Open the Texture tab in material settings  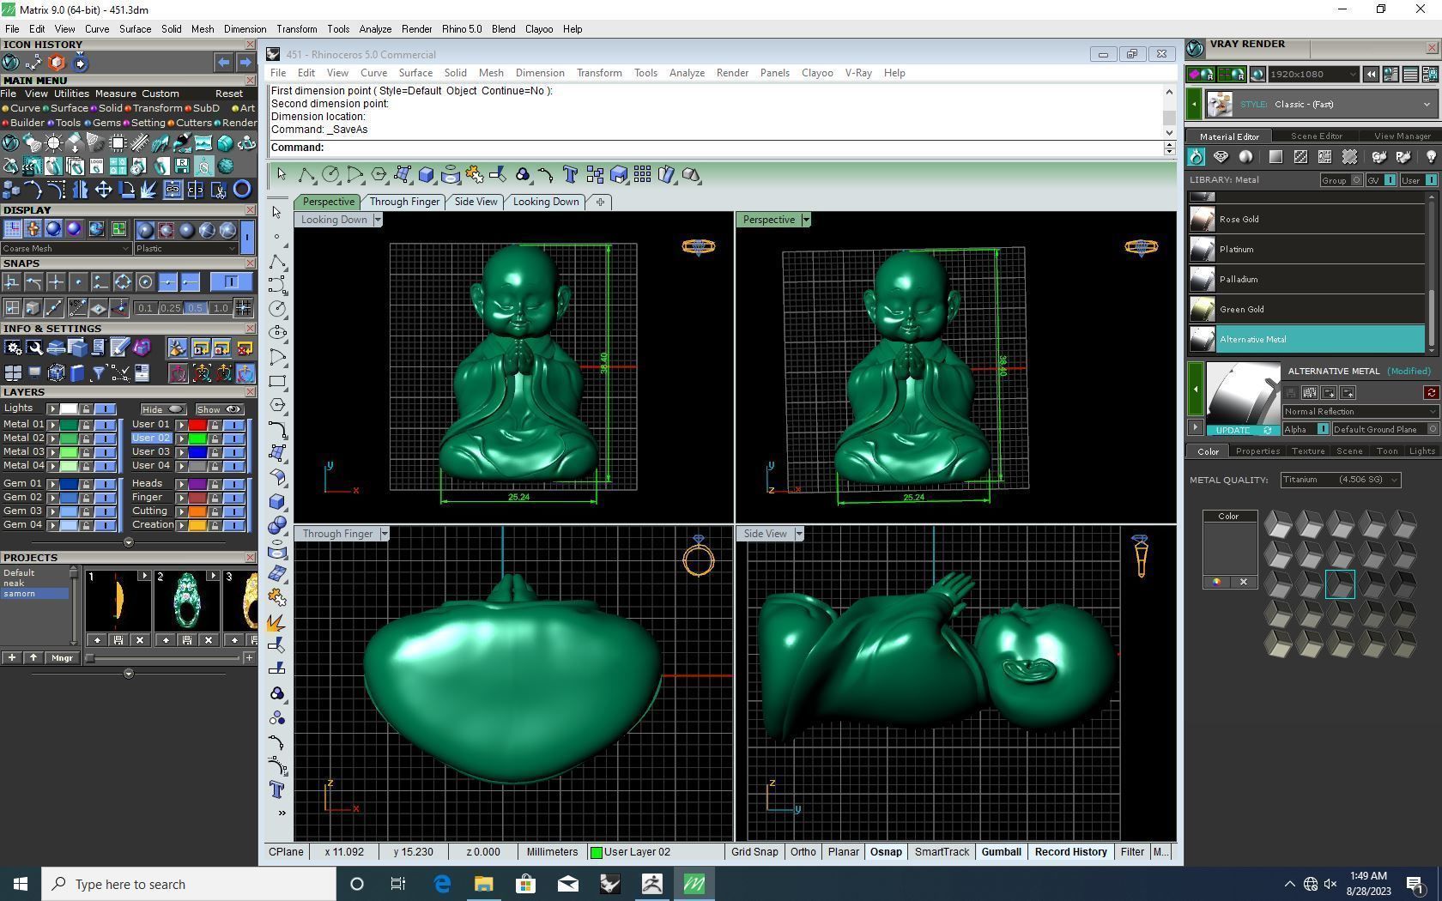tap(1307, 451)
